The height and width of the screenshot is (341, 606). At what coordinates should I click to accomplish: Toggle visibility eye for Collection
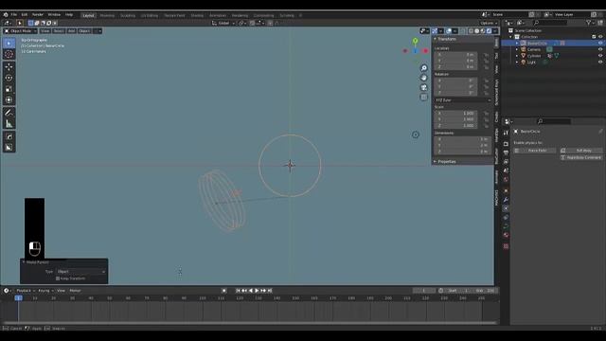(600, 37)
